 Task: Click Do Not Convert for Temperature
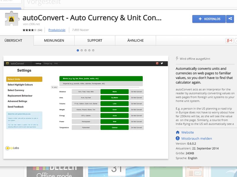click(x=136, y=128)
